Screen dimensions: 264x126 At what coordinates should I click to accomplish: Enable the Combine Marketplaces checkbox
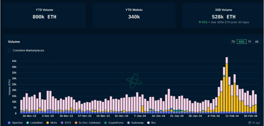[10, 51]
